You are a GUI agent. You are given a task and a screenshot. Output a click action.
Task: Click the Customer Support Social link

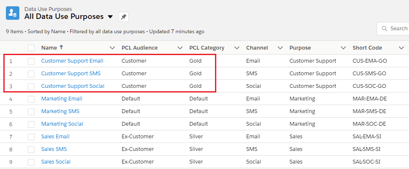click(72, 86)
